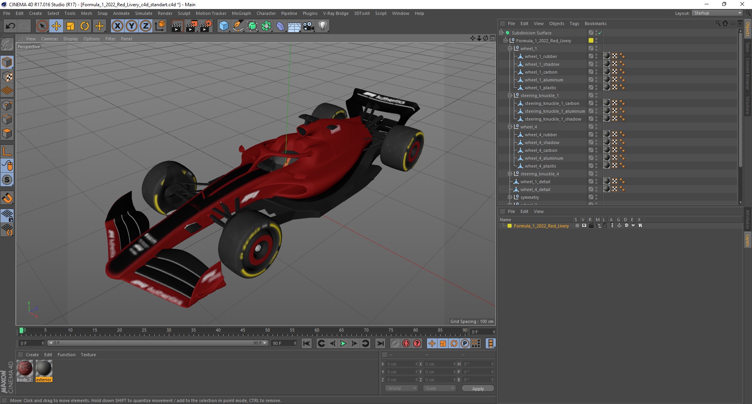The image size is (752, 404).
Task: Select the body_2 material swatch
Action: point(25,371)
